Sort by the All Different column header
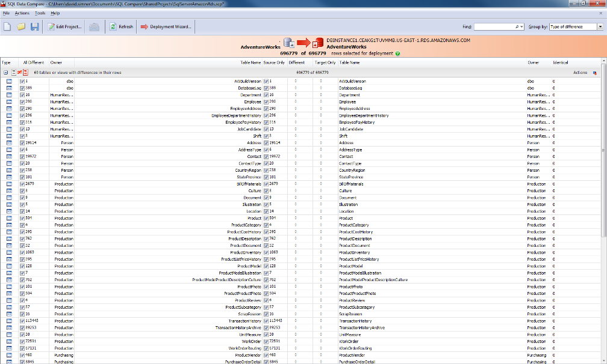Screen dimensions: 607x364 coord(33,62)
